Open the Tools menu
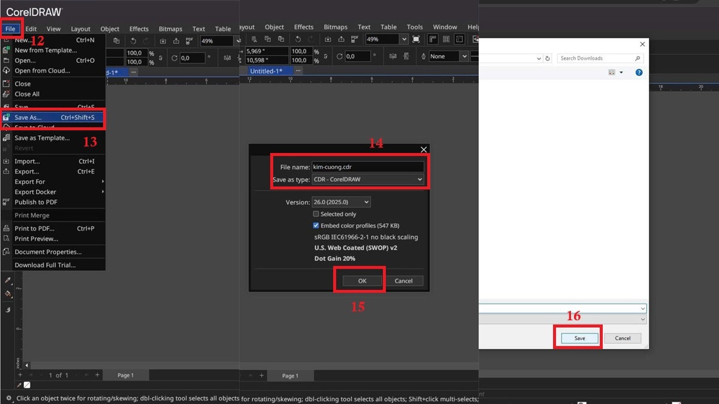The width and height of the screenshot is (719, 404). point(415,27)
